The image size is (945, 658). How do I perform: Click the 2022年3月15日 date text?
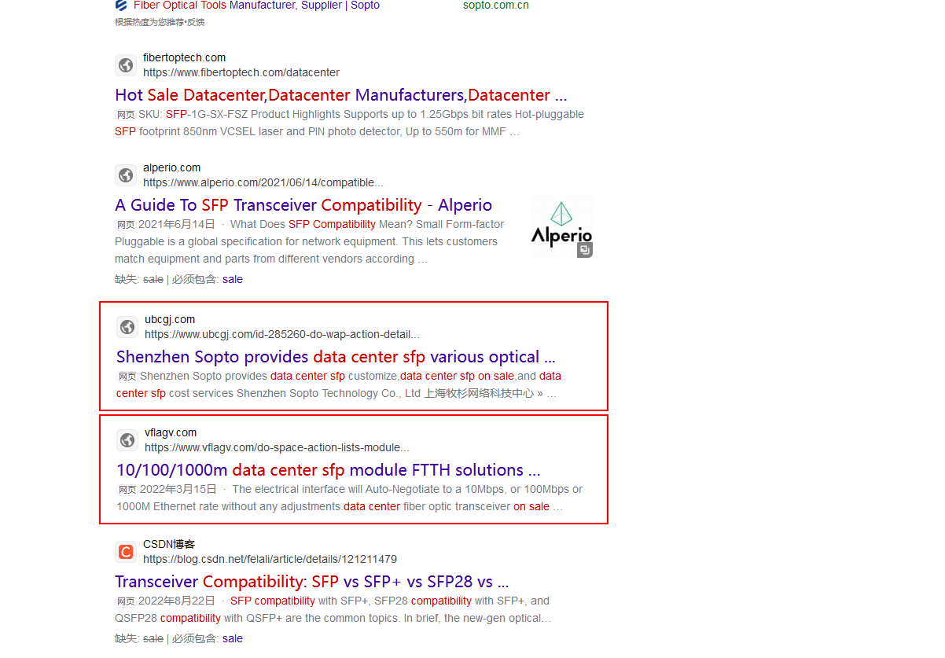178,489
